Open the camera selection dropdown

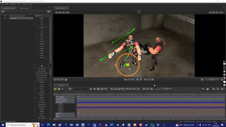point(212,80)
